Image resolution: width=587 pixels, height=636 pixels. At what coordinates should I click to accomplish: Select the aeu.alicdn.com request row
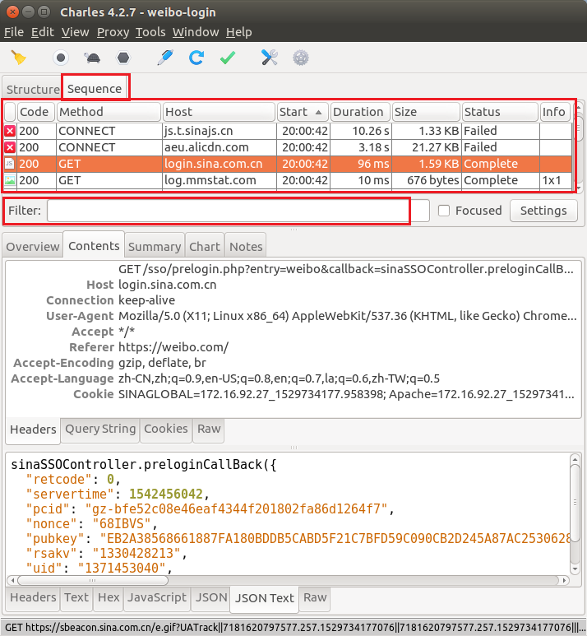[x=289, y=147]
